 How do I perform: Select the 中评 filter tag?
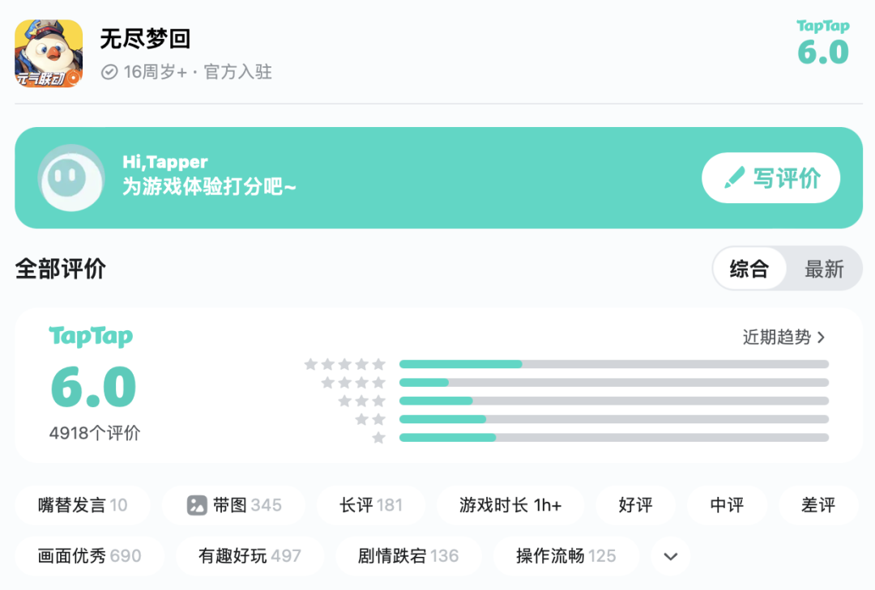[727, 506]
